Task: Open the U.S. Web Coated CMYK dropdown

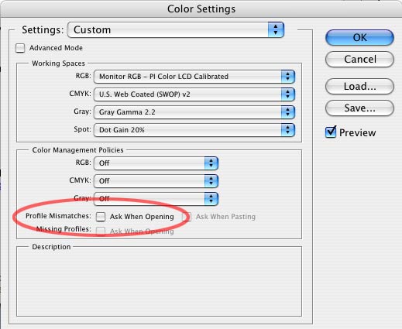Action: (x=194, y=94)
